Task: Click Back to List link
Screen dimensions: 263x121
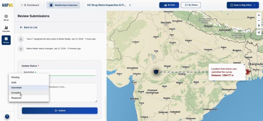Action: point(29,27)
